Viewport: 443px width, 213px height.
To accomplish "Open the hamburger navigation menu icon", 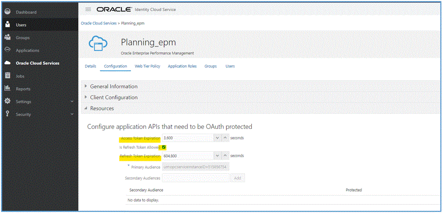I will pos(87,9).
